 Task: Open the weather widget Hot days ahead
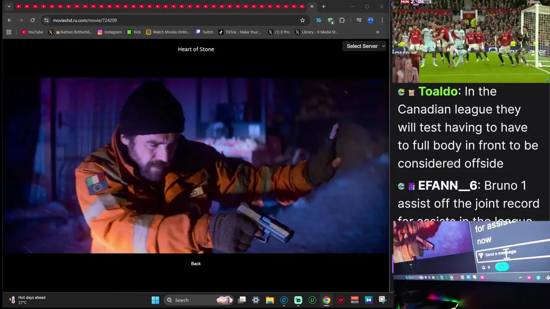(28, 300)
